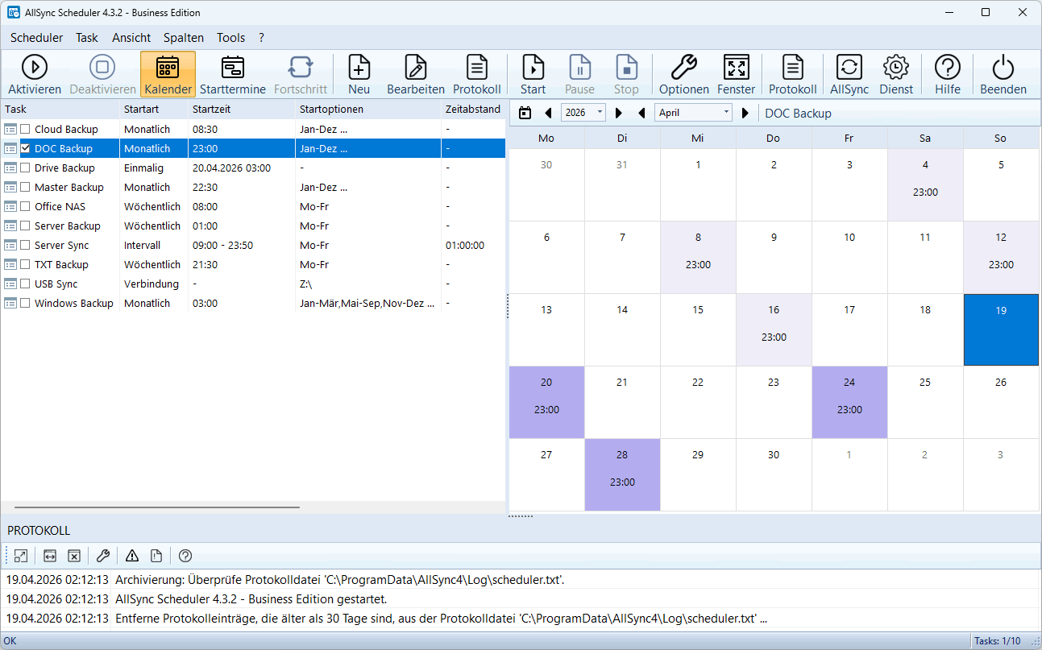Image resolution: width=1042 pixels, height=650 pixels.
Task: Open the Spalten menu
Action: coord(184,38)
